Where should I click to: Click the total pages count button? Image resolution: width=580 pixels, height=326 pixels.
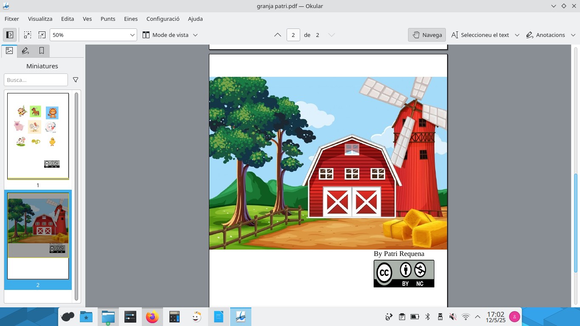pyautogui.click(x=317, y=35)
